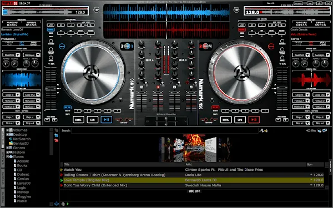Click the left deck CUE button
Image resolution: width=333 pixels, height=208 pixels.
(x=92, y=119)
